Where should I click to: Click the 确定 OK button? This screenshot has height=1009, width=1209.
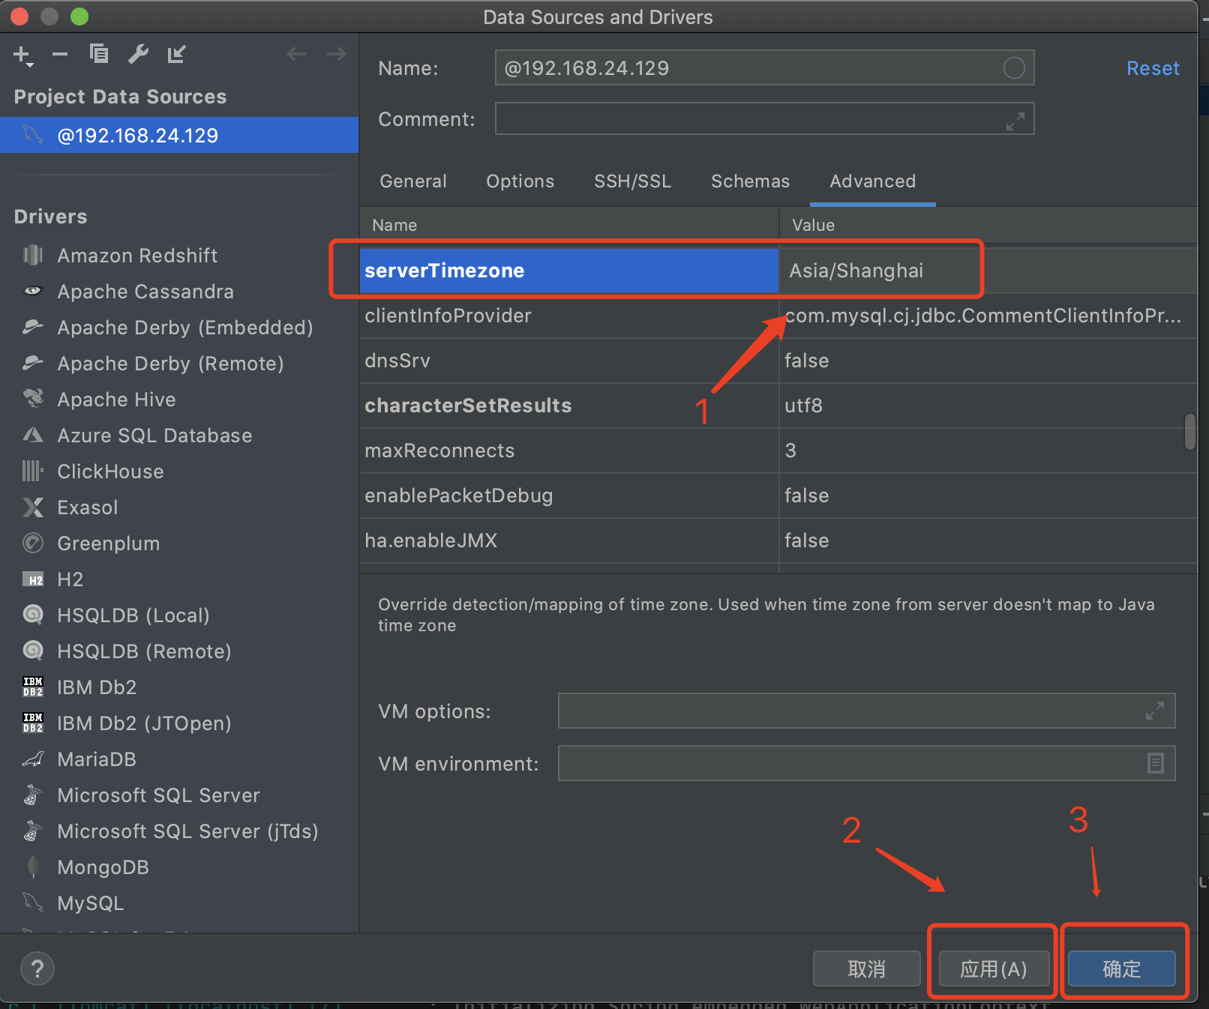pyautogui.click(x=1122, y=969)
